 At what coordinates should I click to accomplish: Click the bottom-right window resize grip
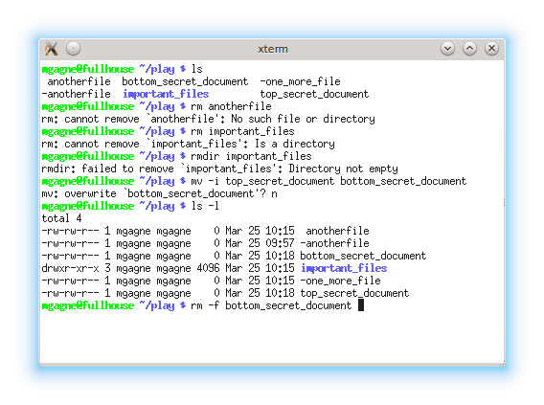[x=502, y=364]
